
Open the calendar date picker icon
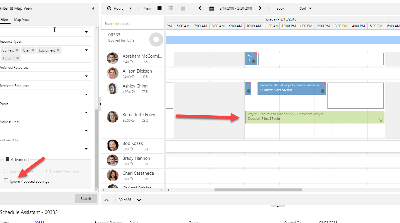tap(212, 8)
